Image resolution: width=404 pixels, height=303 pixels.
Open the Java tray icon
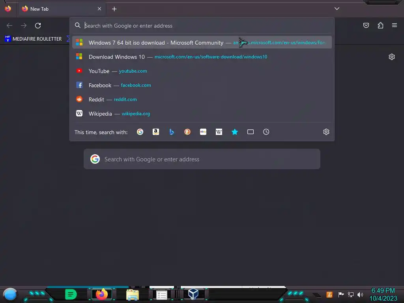(329, 294)
